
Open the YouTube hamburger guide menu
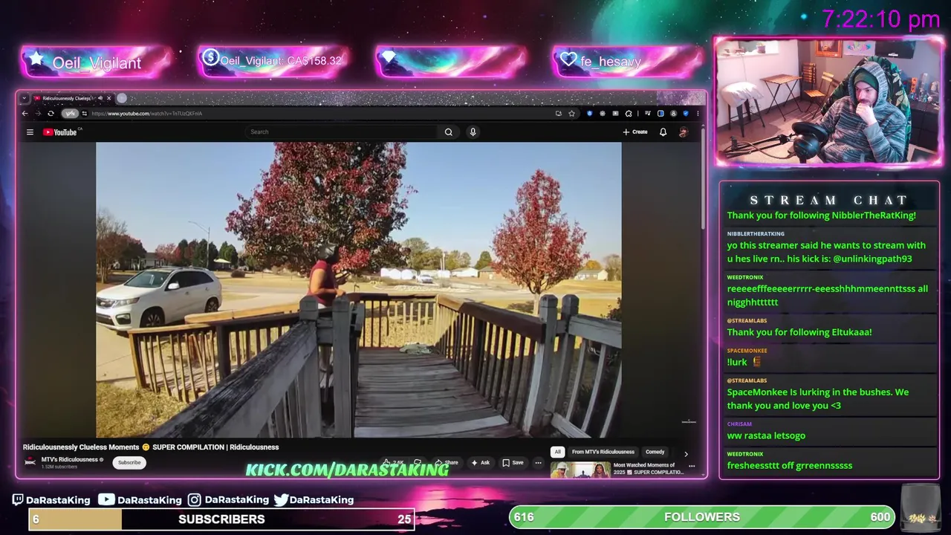coord(30,132)
